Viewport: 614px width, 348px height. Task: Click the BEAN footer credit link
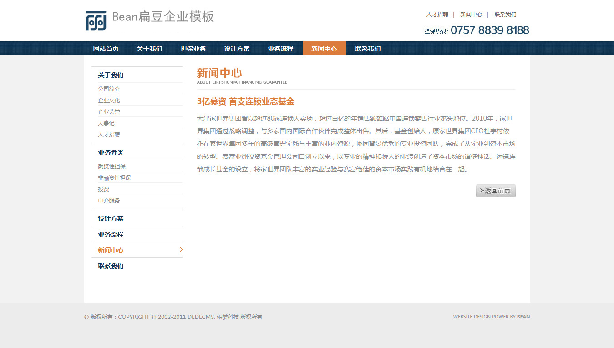[523, 317]
